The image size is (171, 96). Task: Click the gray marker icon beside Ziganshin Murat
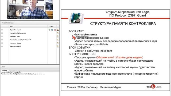[x=2, y=30]
